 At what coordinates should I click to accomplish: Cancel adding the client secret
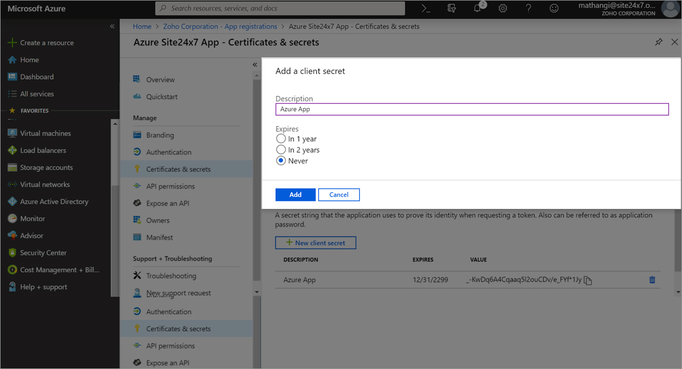click(339, 195)
